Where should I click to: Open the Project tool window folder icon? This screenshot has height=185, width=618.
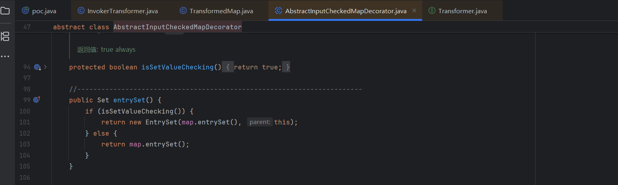[5, 11]
